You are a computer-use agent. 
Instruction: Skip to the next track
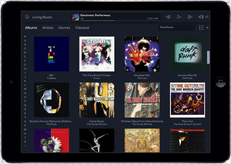click(190, 17)
